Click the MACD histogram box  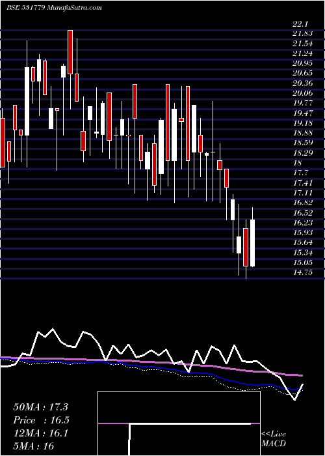(x=179, y=423)
